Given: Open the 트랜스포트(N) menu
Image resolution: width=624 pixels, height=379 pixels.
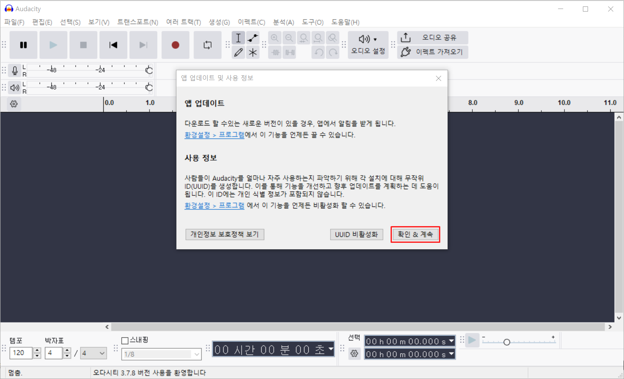Looking at the screenshot, I should click(x=138, y=22).
